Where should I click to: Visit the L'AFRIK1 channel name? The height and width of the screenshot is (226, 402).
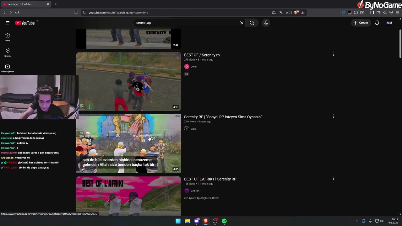click(x=196, y=191)
